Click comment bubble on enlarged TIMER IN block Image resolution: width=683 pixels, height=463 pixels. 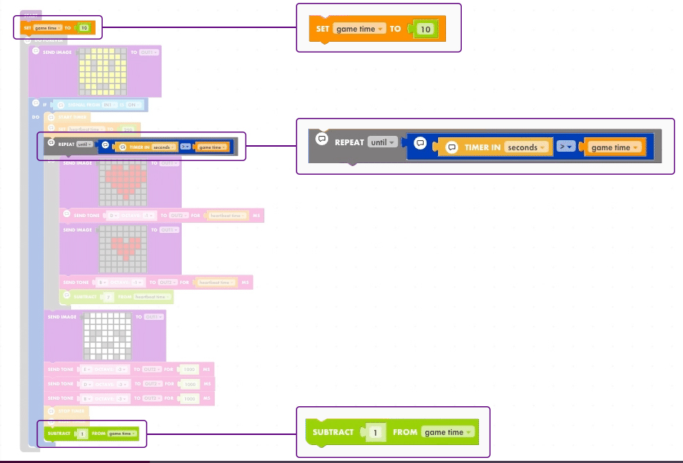coord(452,147)
